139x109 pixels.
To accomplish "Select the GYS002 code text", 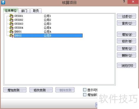I will [19, 20].
